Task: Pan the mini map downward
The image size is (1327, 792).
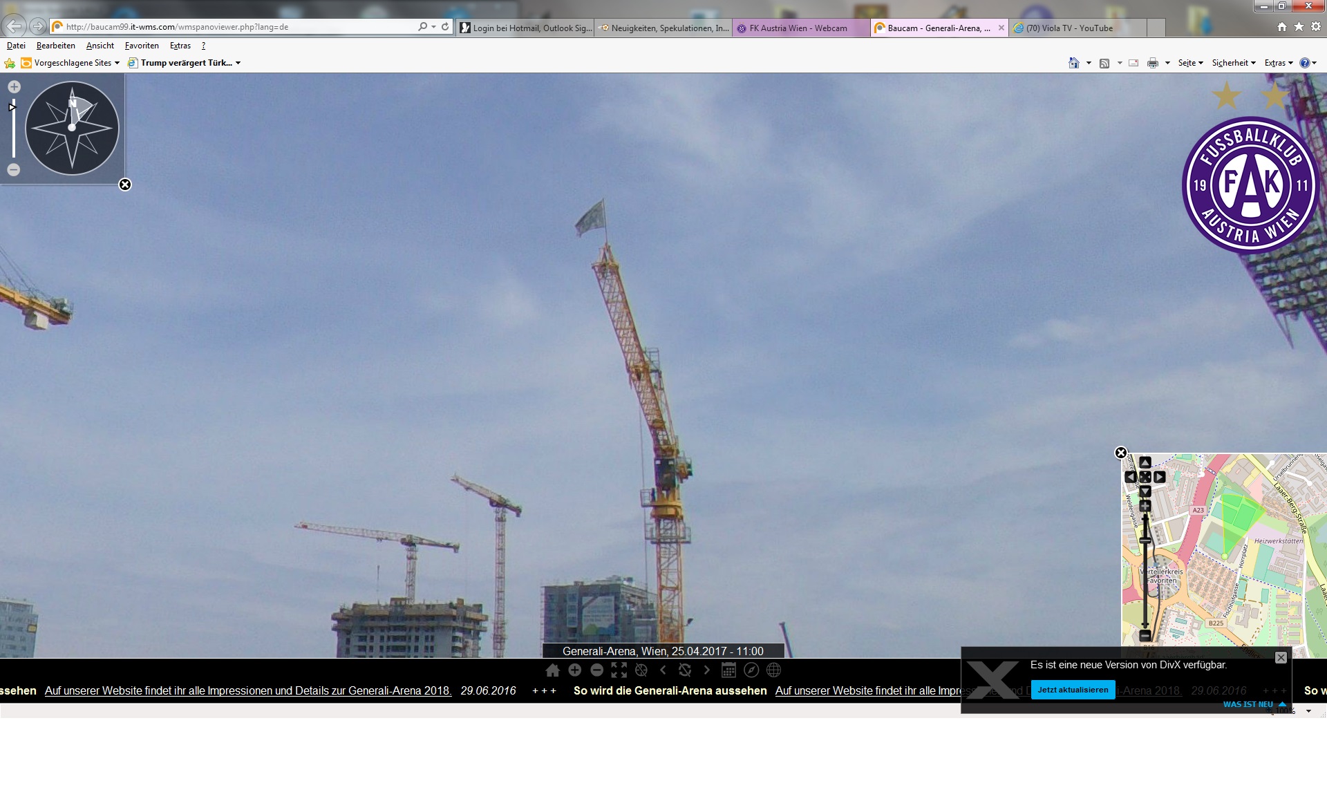Action: click(1145, 491)
